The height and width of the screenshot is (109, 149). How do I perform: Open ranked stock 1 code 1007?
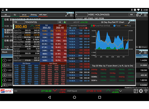click(x=7, y=60)
